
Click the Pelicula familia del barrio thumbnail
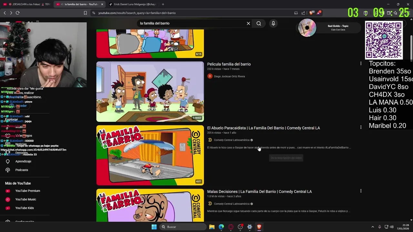[x=150, y=92]
